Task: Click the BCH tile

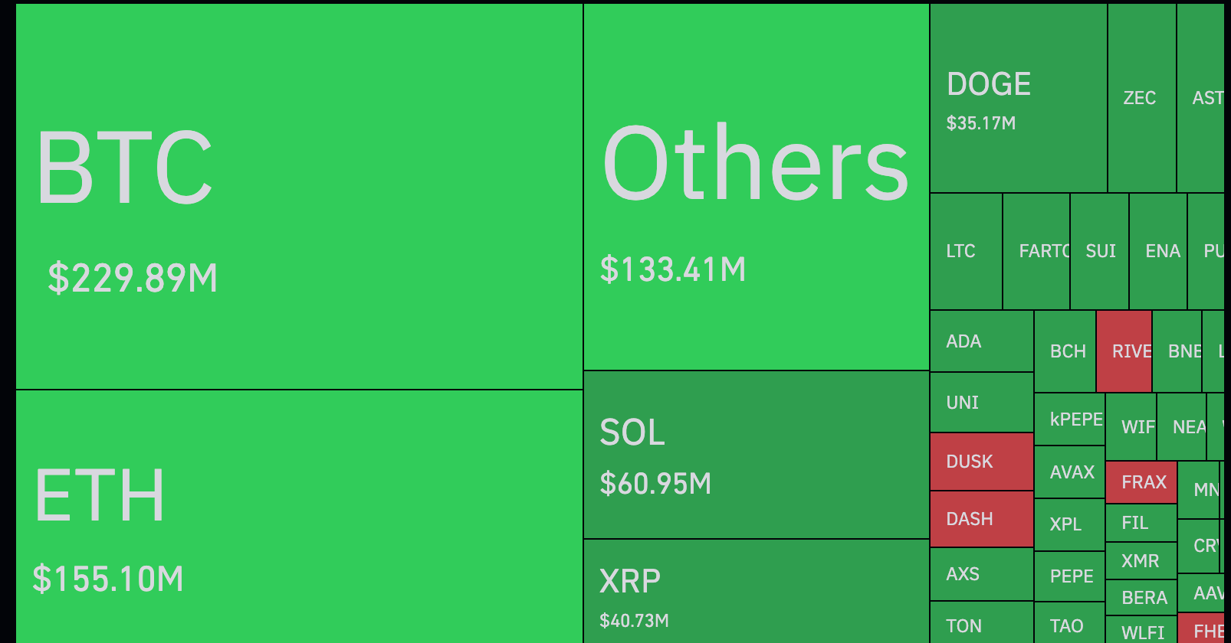Action: coord(1065,351)
